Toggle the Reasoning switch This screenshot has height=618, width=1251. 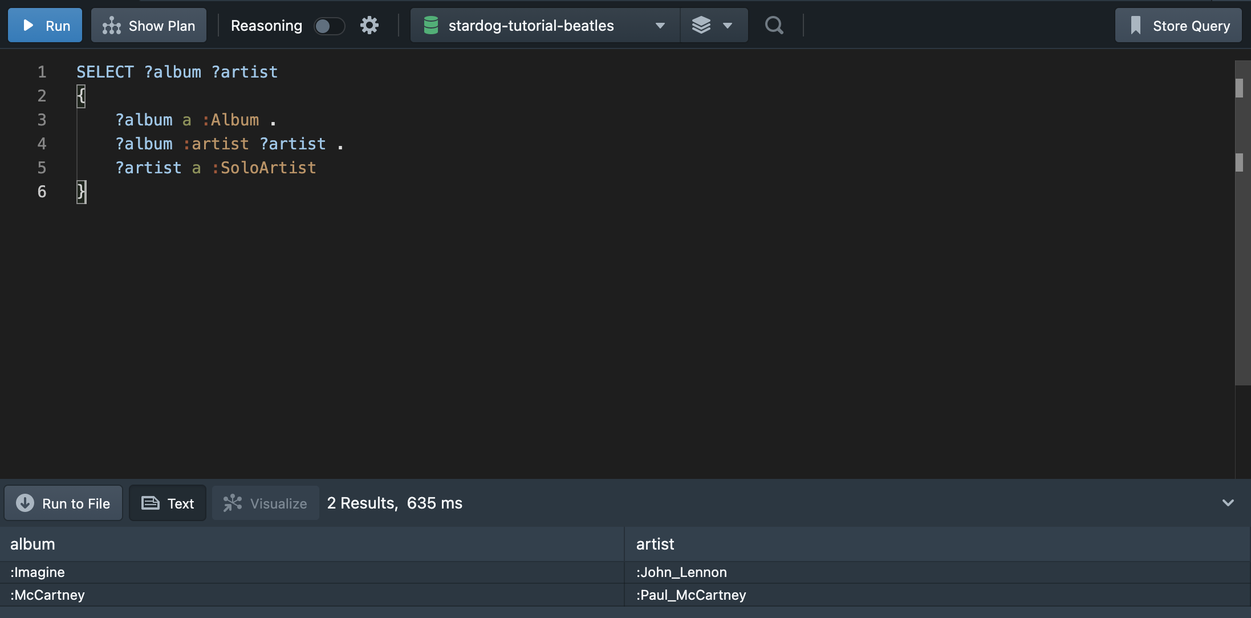tap(329, 26)
